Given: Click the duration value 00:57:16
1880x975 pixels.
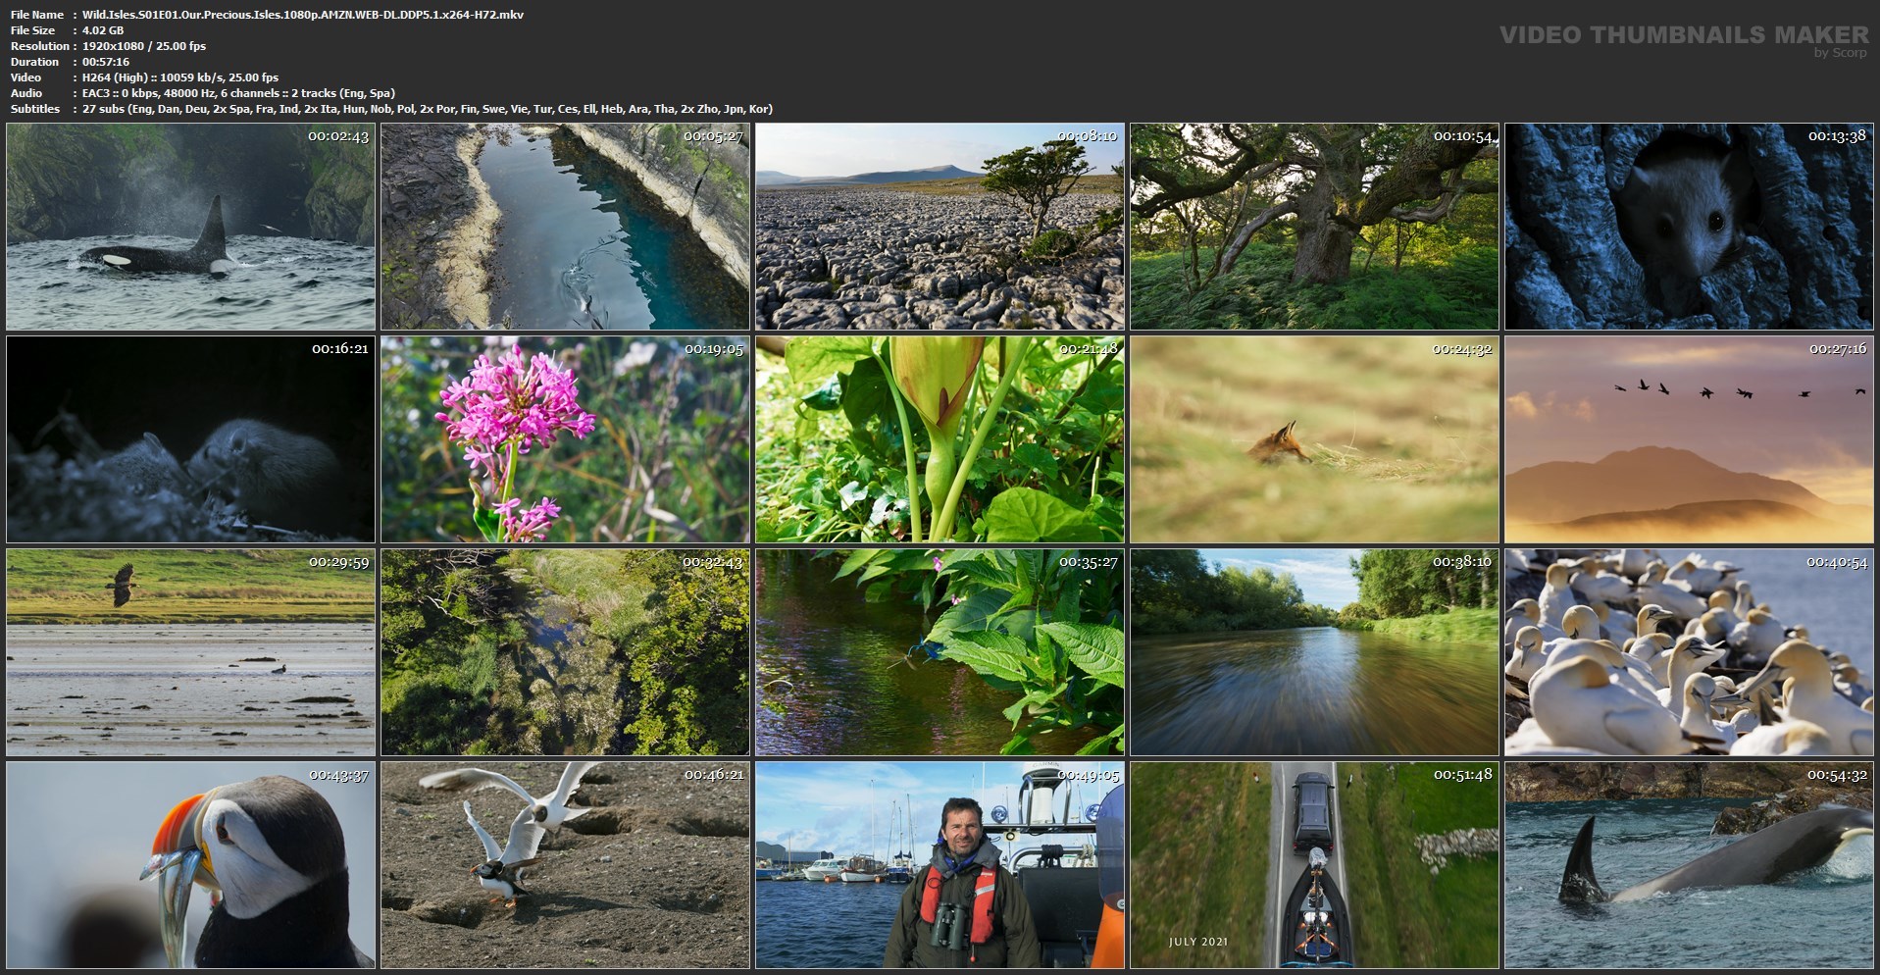Looking at the screenshot, I should click(x=106, y=62).
